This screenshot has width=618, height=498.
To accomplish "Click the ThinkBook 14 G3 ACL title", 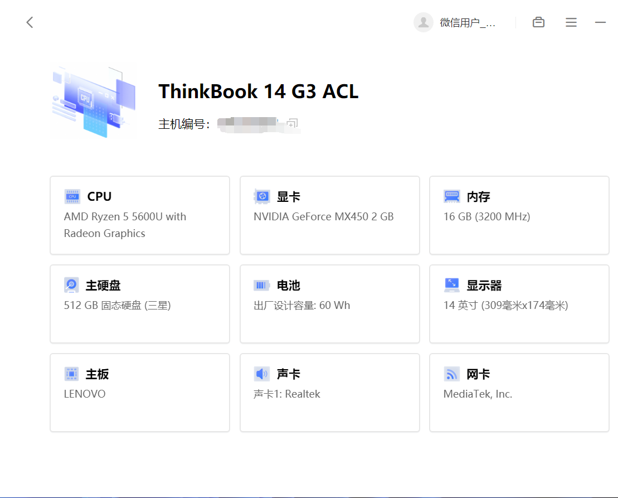I will click(x=259, y=91).
